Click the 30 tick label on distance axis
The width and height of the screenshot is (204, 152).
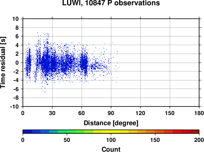point(52,113)
